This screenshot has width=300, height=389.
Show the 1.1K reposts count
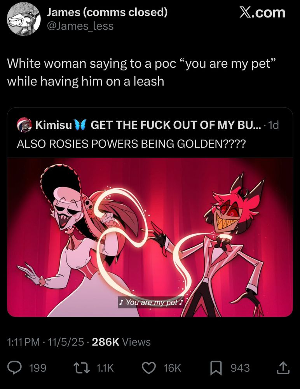(105, 368)
